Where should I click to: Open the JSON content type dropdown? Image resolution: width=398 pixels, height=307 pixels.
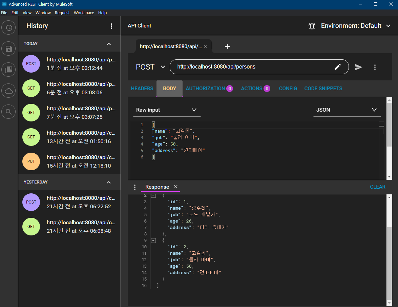pyautogui.click(x=347, y=110)
